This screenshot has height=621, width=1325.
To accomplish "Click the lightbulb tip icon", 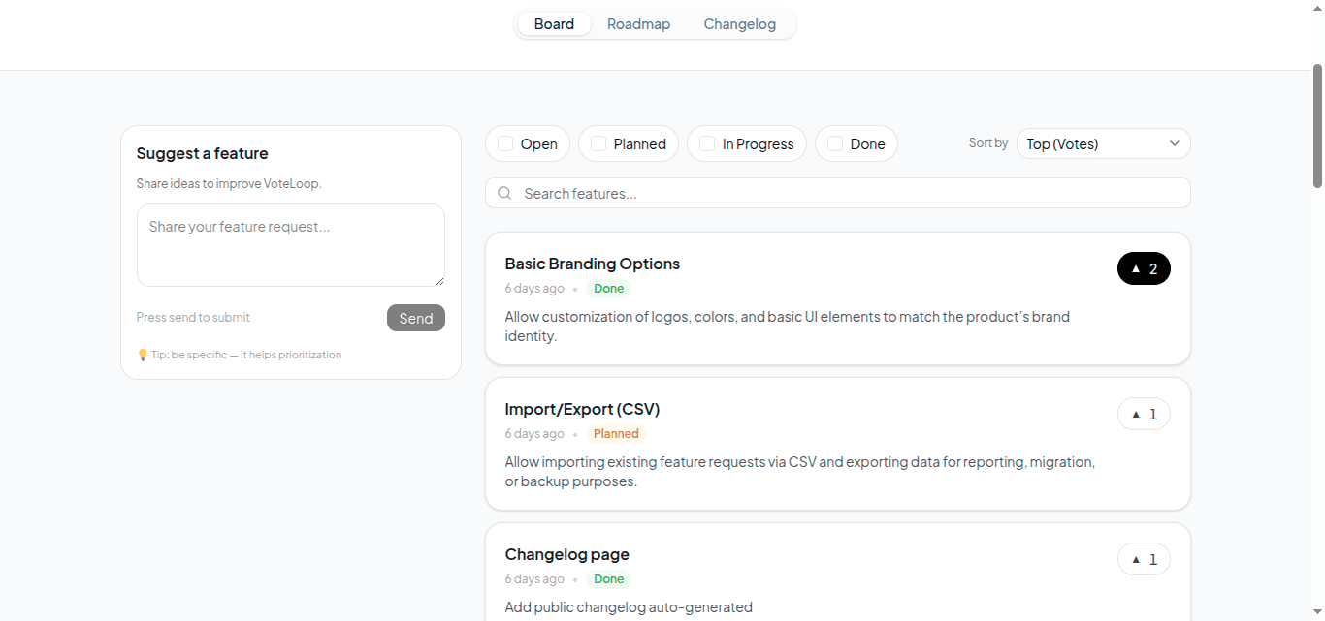I will pos(143,355).
